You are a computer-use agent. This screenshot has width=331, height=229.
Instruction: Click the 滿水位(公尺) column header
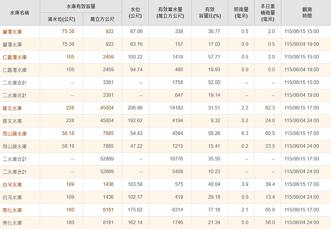pyautogui.click(x=61, y=19)
